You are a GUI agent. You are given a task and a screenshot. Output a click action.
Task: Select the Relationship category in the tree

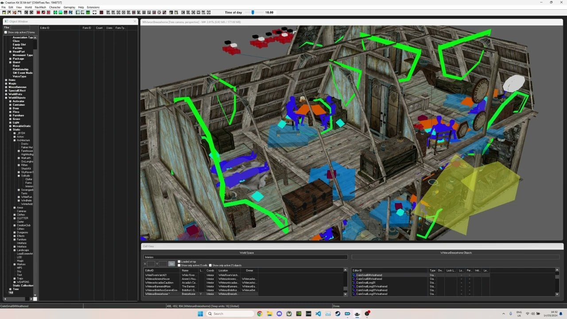tap(20, 70)
